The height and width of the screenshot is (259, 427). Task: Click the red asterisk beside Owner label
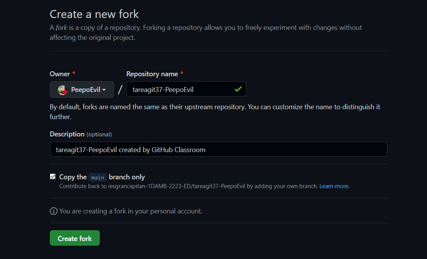pos(73,74)
